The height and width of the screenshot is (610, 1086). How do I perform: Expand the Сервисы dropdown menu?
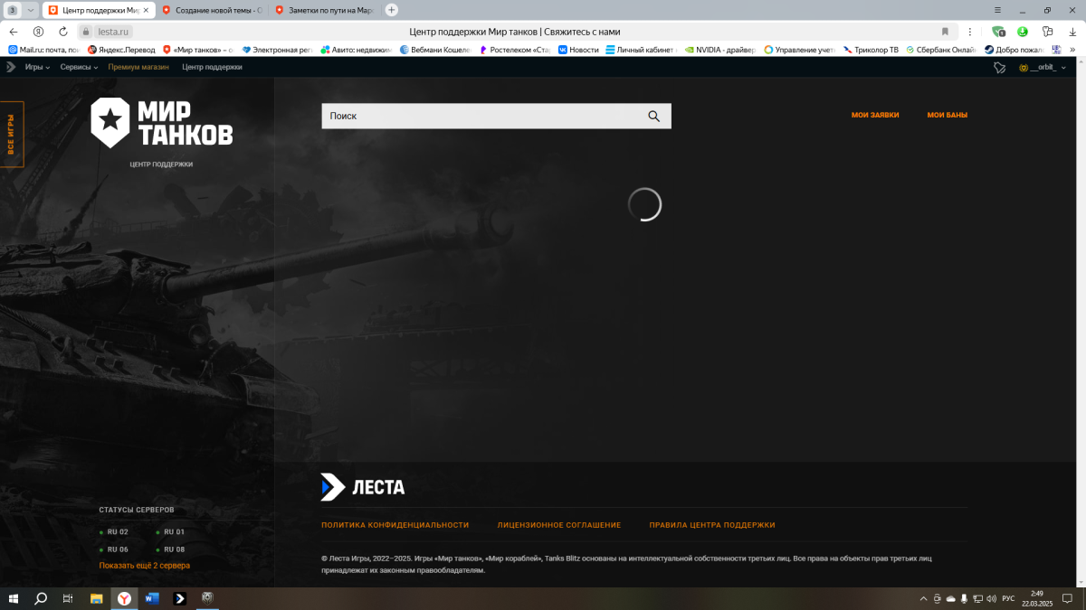point(80,67)
